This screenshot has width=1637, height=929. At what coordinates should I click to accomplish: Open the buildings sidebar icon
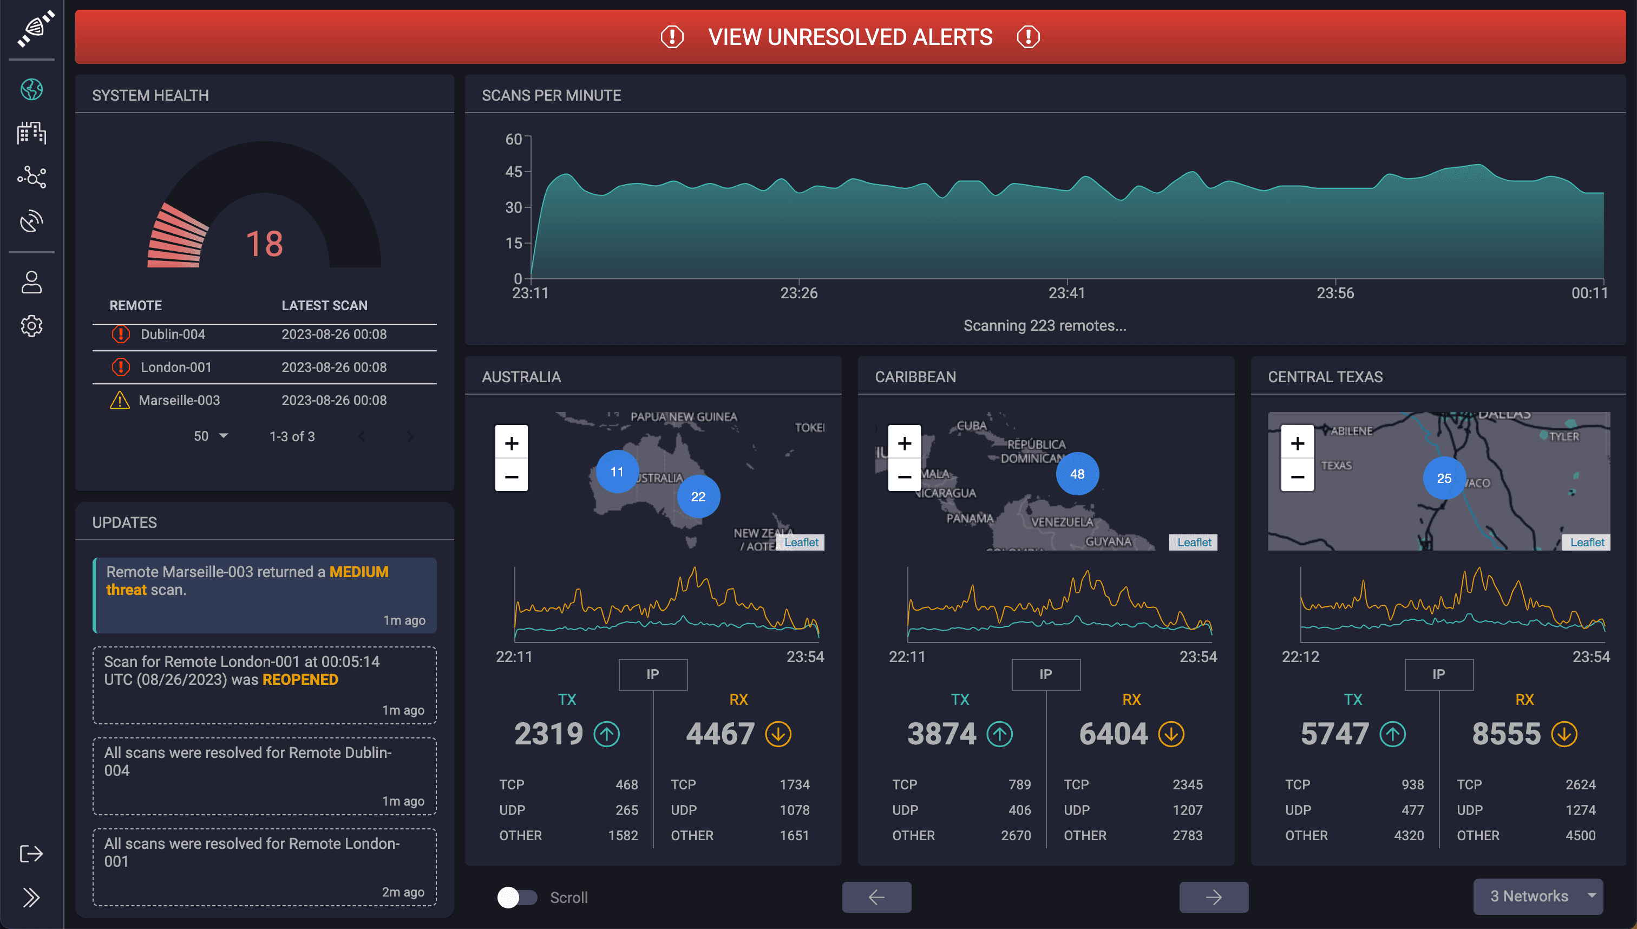[x=31, y=133]
